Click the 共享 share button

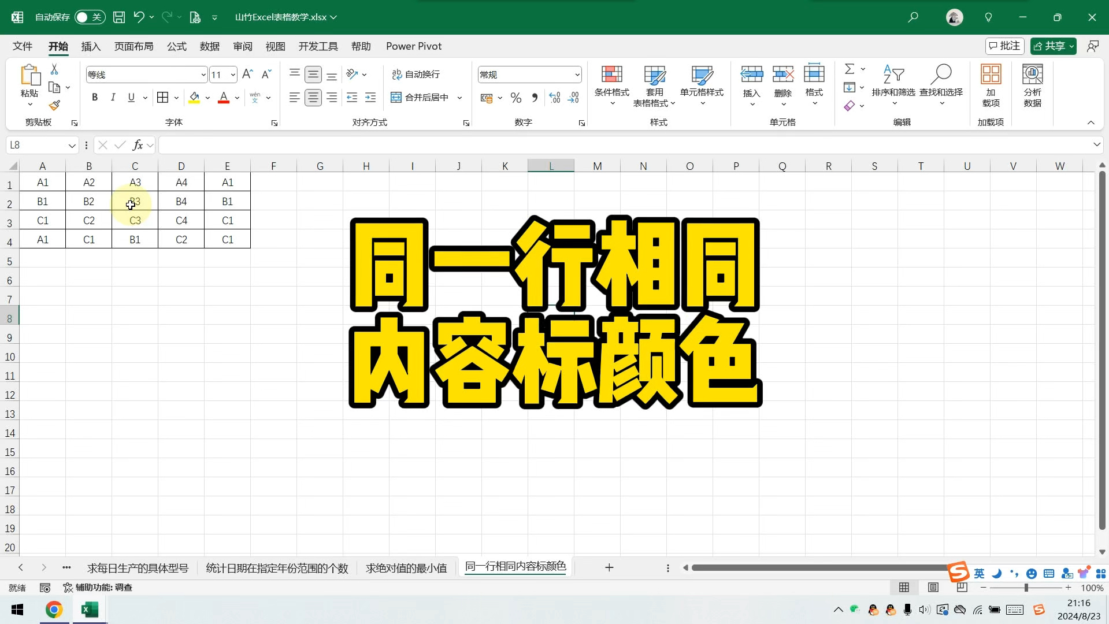(1052, 46)
